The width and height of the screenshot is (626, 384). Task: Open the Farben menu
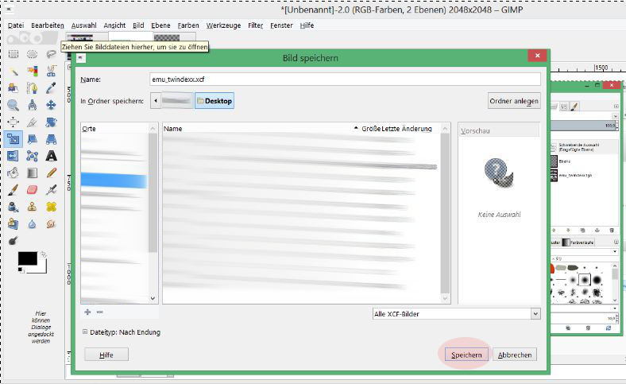click(188, 25)
